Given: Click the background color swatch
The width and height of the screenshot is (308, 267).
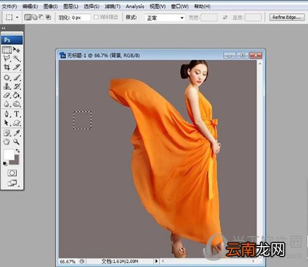Looking at the screenshot, I should 16,162.
